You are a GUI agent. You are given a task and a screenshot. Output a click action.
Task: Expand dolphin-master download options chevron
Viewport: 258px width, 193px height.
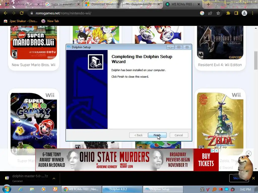pos(54,178)
